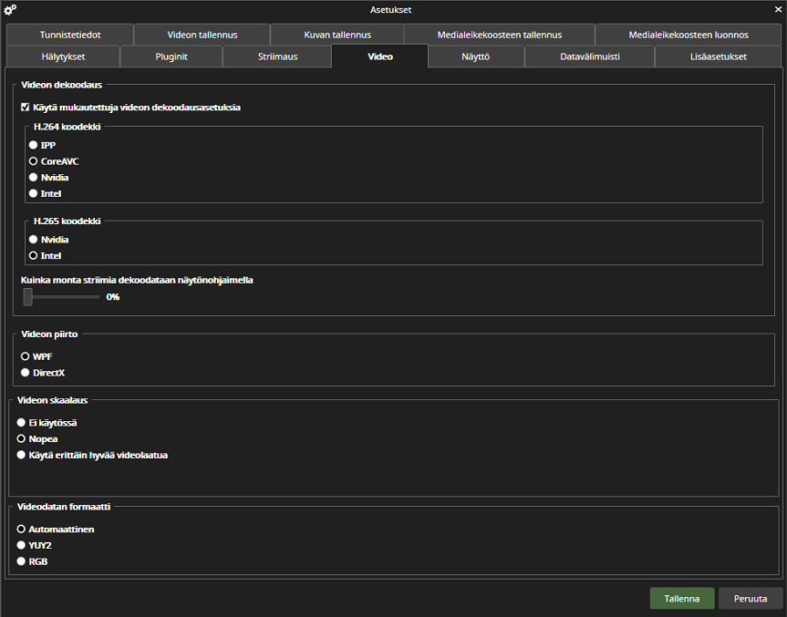Go to Lisäasetukset tab
787x617 pixels.
pos(719,57)
